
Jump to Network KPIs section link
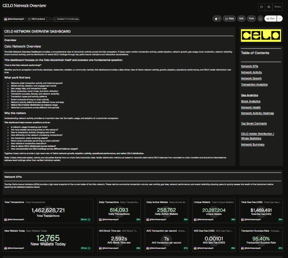click(x=250, y=66)
